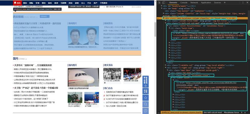Show more DevTools tabs via double chevron
The height and width of the screenshot is (114, 250).
tap(225, 2)
